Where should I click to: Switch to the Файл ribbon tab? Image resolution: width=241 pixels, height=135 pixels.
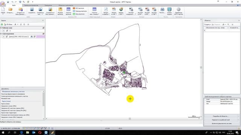(14, 5)
